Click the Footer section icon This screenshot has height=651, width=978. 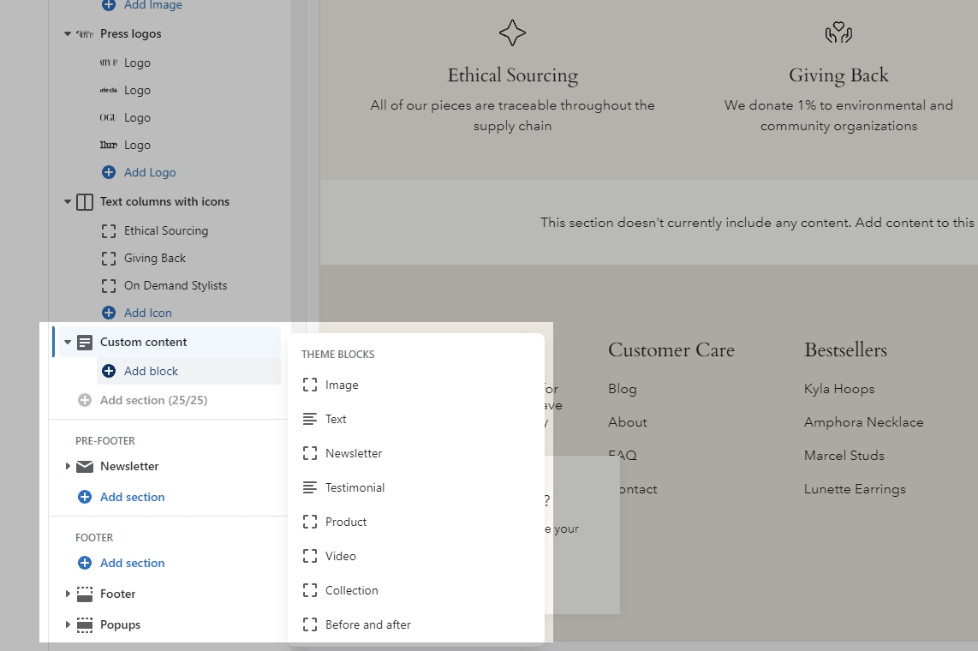tap(85, 594)
